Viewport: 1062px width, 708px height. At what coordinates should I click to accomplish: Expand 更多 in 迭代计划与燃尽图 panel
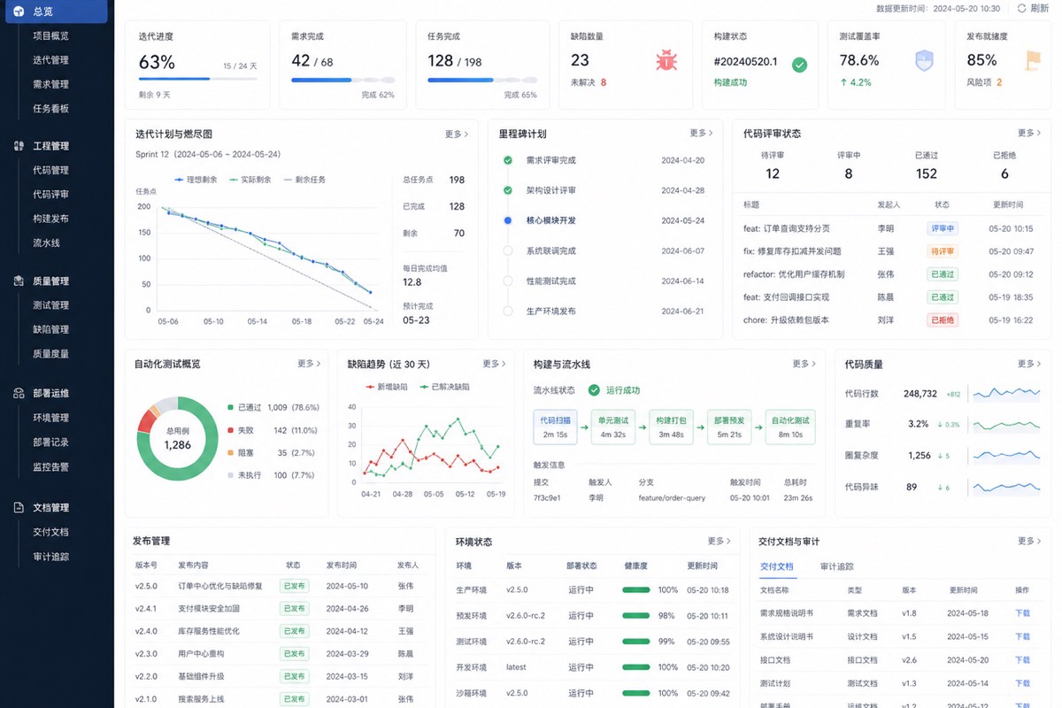click(x=456, y=135)
